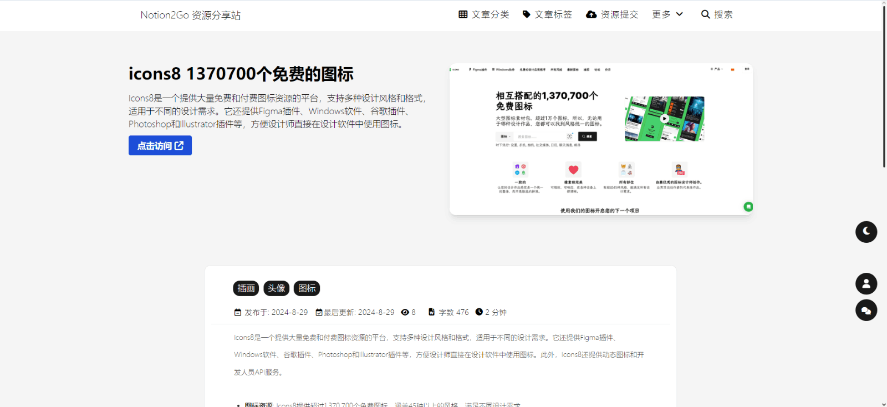
Task: Select the 插画 tag
Action: [x=246, y=288]
